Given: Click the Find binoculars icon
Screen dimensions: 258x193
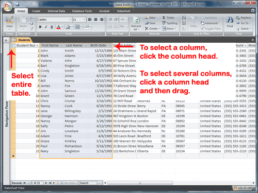Looking at the screenshot, I should [230, 20].
